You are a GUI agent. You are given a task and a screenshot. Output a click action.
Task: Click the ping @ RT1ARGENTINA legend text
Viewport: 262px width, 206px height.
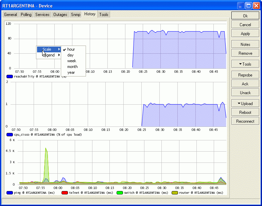point(34,193)
